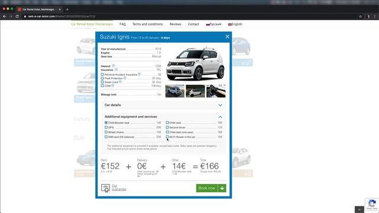
Task: Switch language to Русский
Action: (213, 24)
